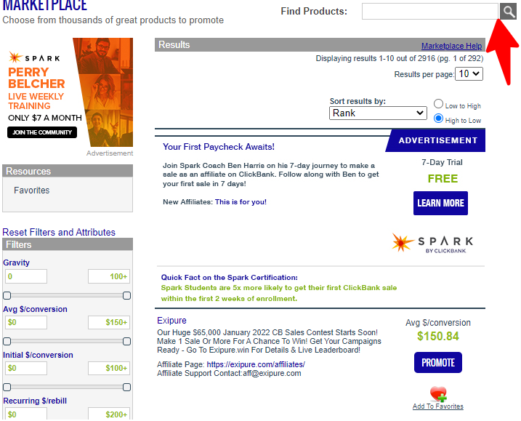Click the Initial $/conversion slider right handle

(126, 387)
